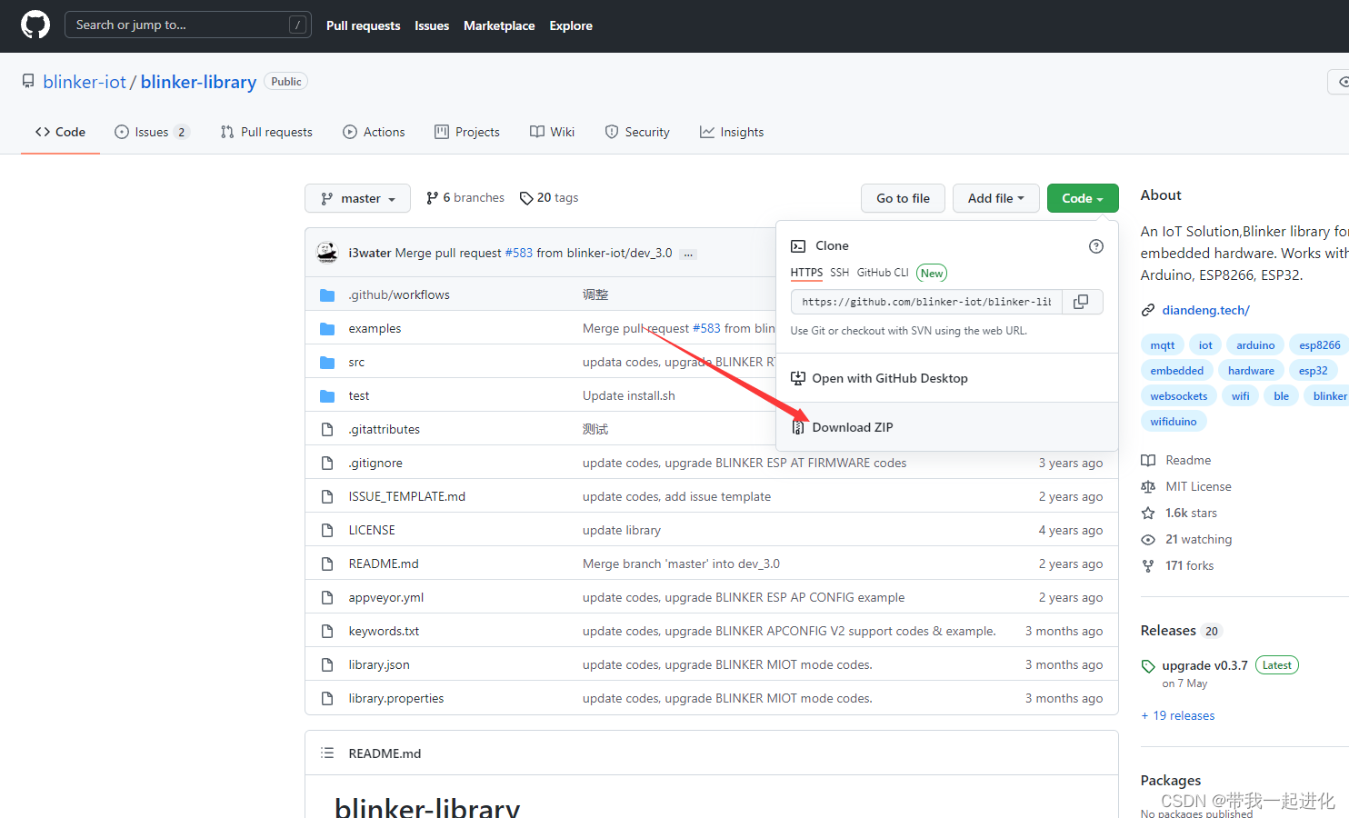Click the Go to file button
Viewport: 1349px width, 818px height.
pyautogui.click(x=903, y=198)
